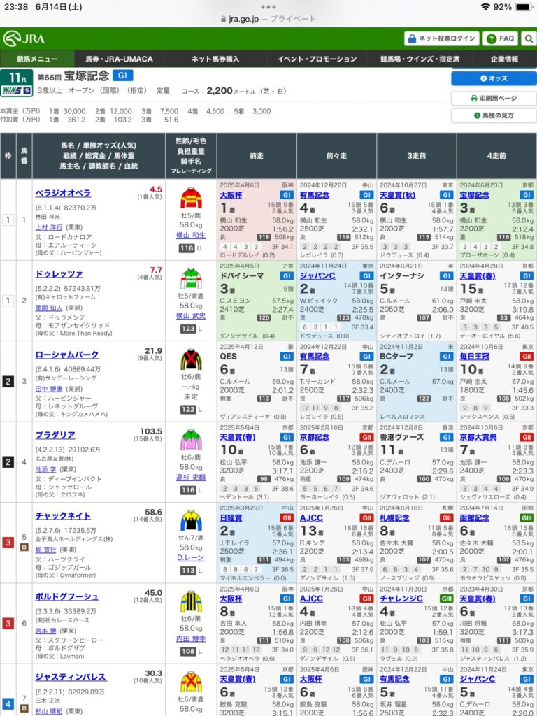Open the 印刷用ページ print button
The height and width of the screenshot is (716, 537).
coord(494,98)
